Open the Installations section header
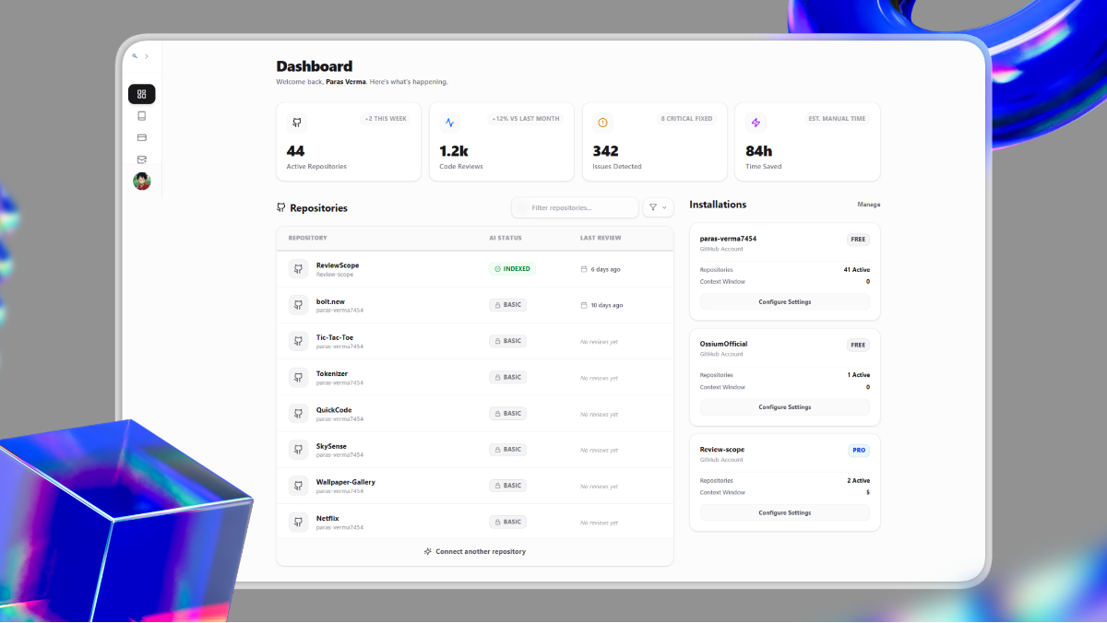 [x=718, y=204]
